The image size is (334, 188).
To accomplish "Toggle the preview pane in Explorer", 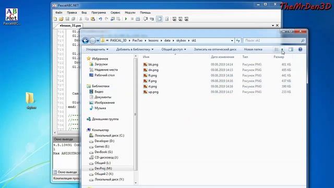I will pos(291,50).
